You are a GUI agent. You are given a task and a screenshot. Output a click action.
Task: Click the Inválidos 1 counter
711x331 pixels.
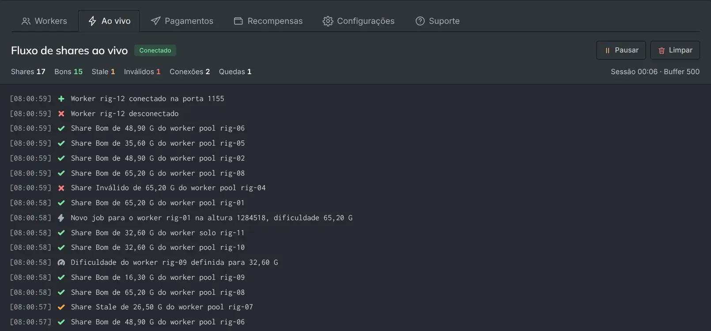tap(142, 71)
